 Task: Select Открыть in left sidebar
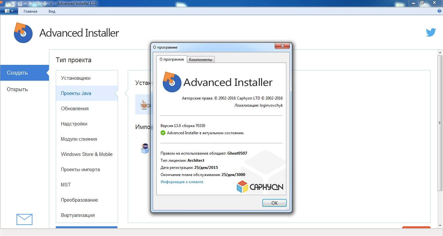click(24, 89)
